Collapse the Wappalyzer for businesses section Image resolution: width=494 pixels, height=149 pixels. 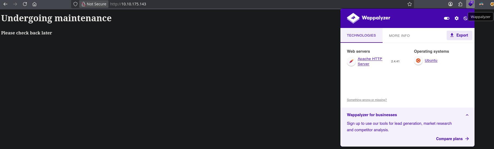click(467, 115)
